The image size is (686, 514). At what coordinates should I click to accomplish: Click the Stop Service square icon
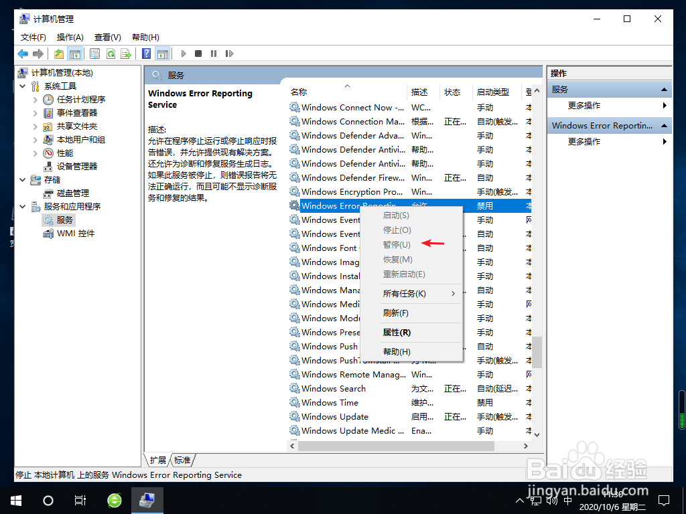pyautogui.click(x=198, y=54)
